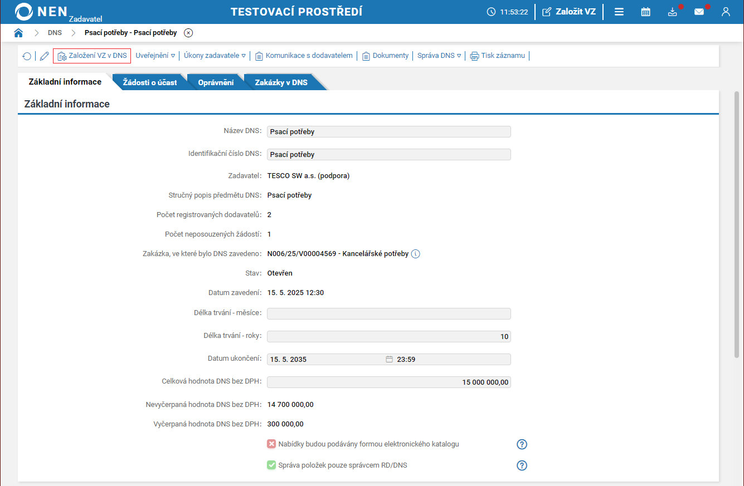
Task: Expand the Uveřejnění dropdown
Action: point(155,56)
